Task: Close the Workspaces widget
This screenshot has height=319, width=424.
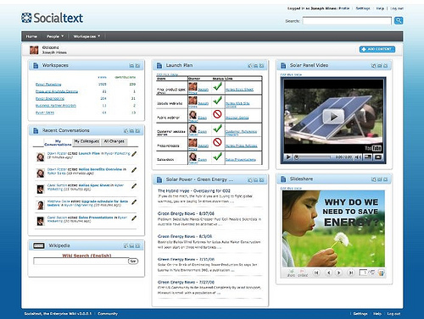Action: point(137,66)
